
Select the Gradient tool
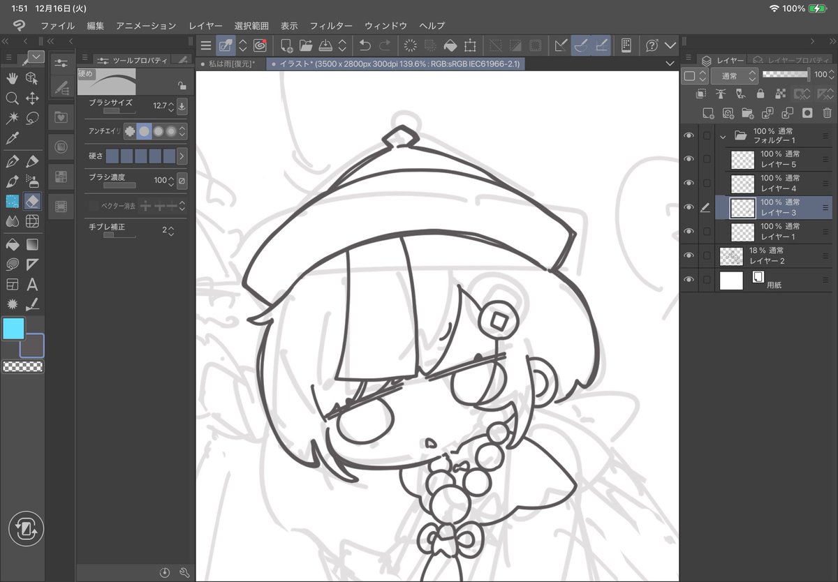32,245
